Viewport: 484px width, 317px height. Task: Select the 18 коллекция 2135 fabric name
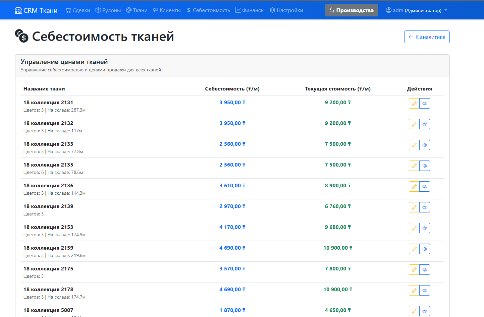pyautogui.click(x=48, y=165)
